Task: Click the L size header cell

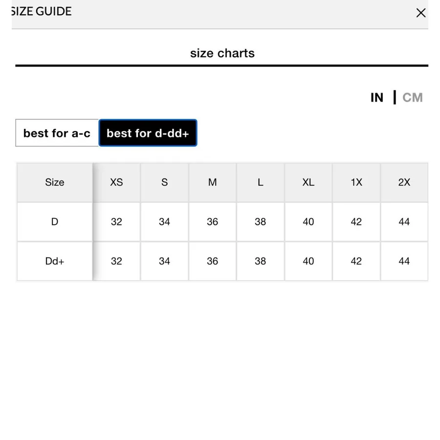Action: (261, 182)
